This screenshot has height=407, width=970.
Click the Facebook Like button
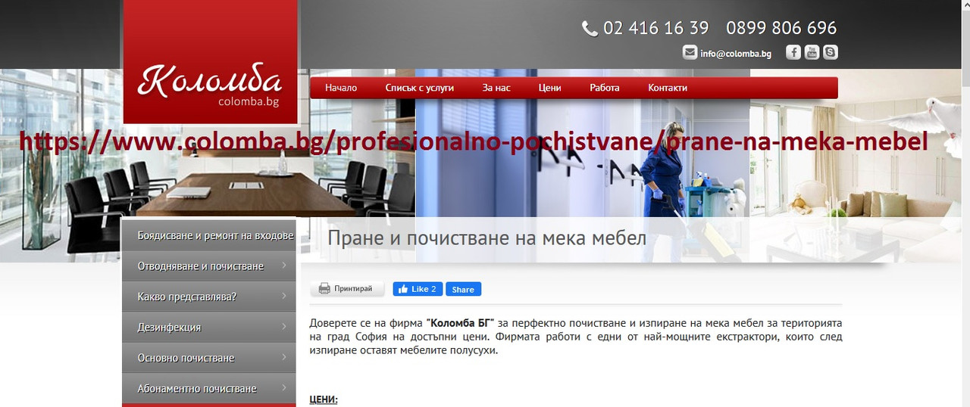point(417,289)
